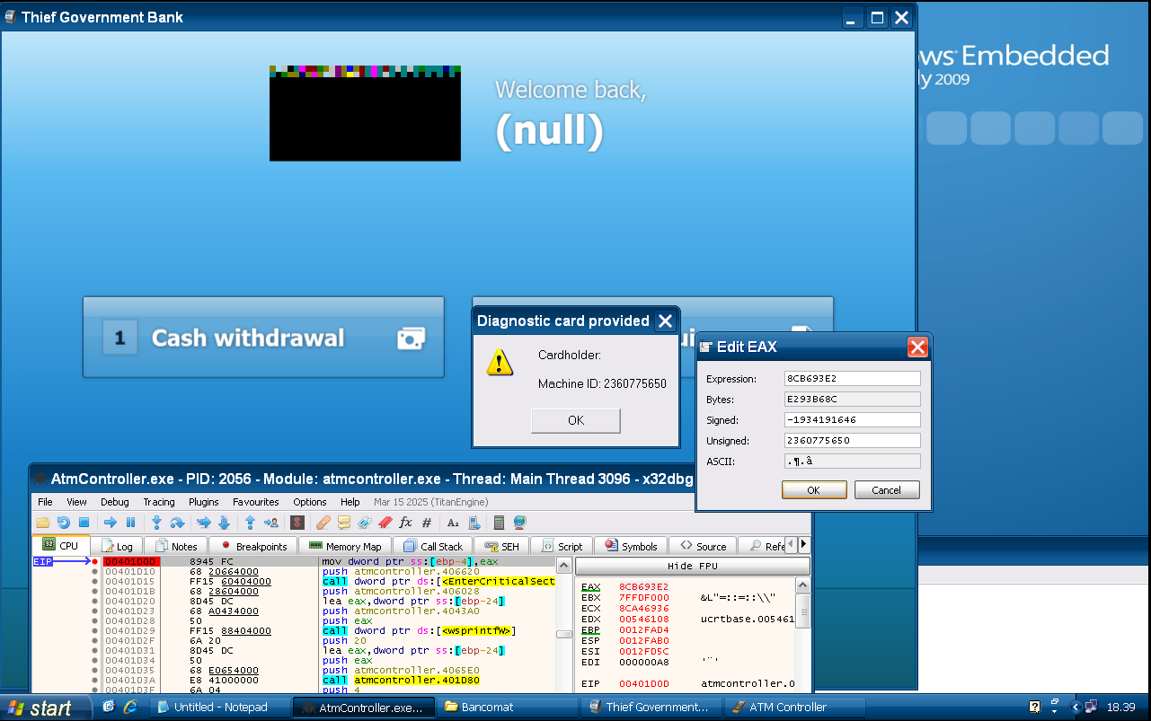Switch to the Breakpoints tab
The width and height of the screenshot is (1151, 721).
tap(253, 546)
